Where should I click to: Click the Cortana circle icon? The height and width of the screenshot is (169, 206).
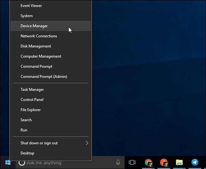click(22, 163)
